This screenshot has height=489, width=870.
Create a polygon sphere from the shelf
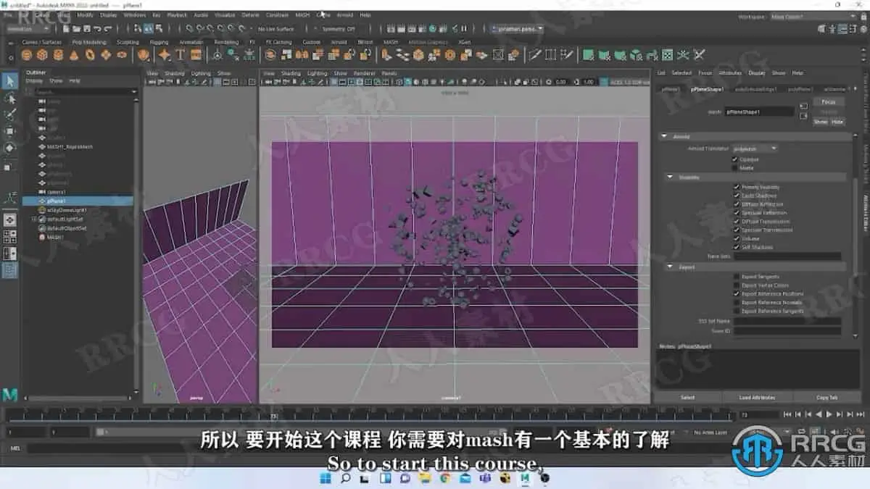[x=28, y=55]
